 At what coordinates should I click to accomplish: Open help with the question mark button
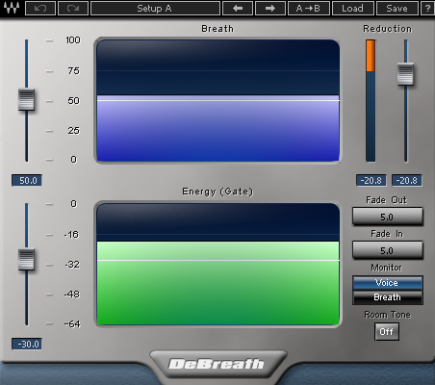coord(427,8)
